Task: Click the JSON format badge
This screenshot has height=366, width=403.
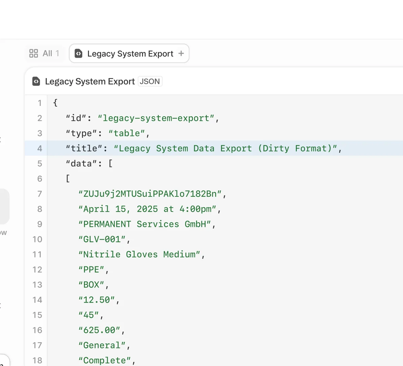Action: tap(150, 81)
